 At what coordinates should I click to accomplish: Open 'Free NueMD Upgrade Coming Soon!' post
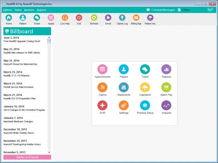coord(22,41)
